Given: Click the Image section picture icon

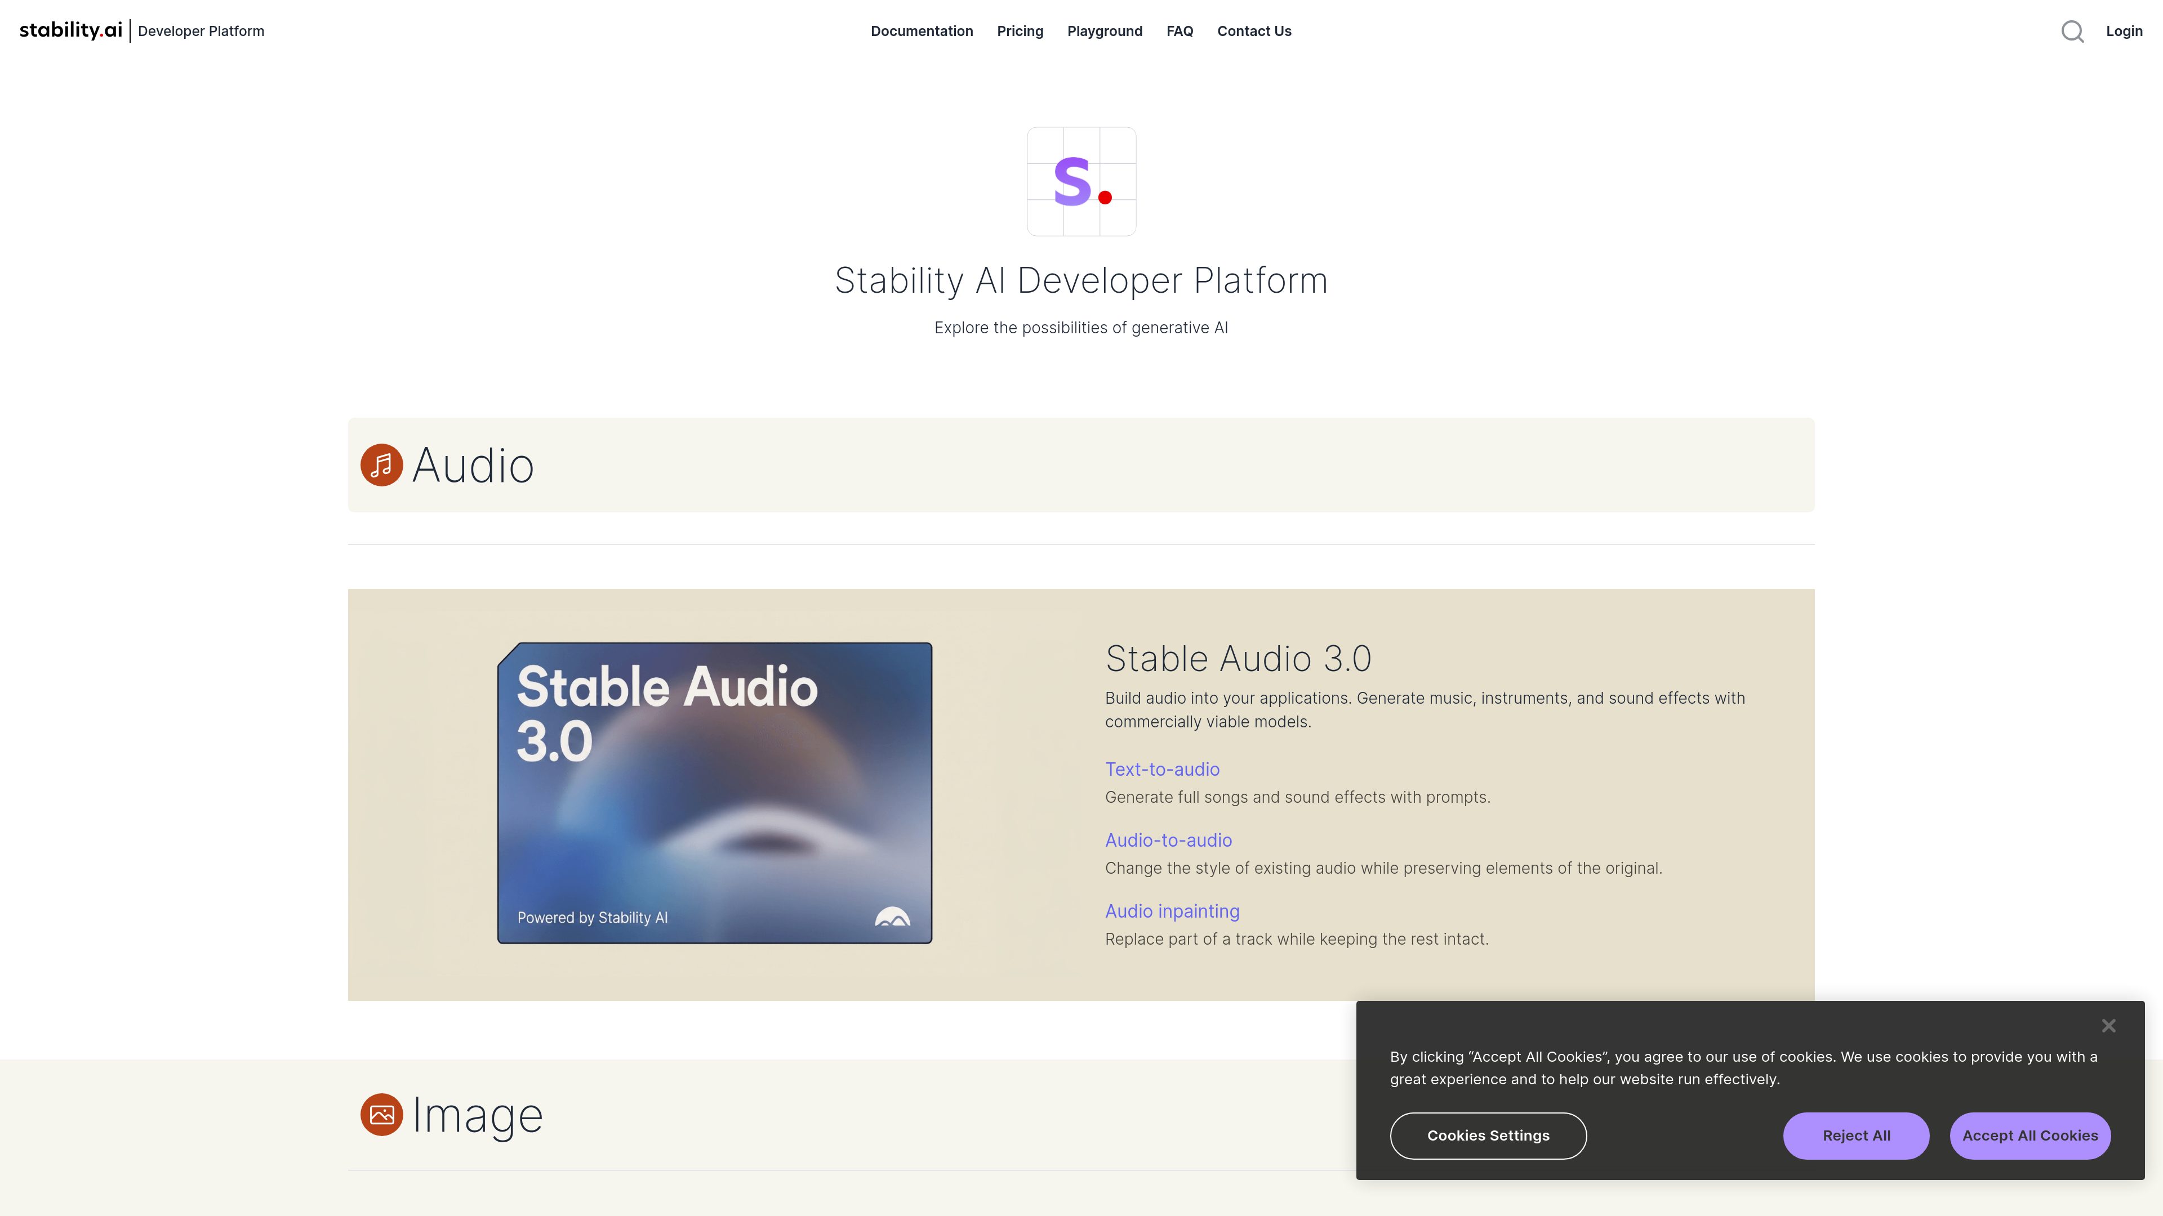Looking at the screenshot, I should tap(381, 1115).
